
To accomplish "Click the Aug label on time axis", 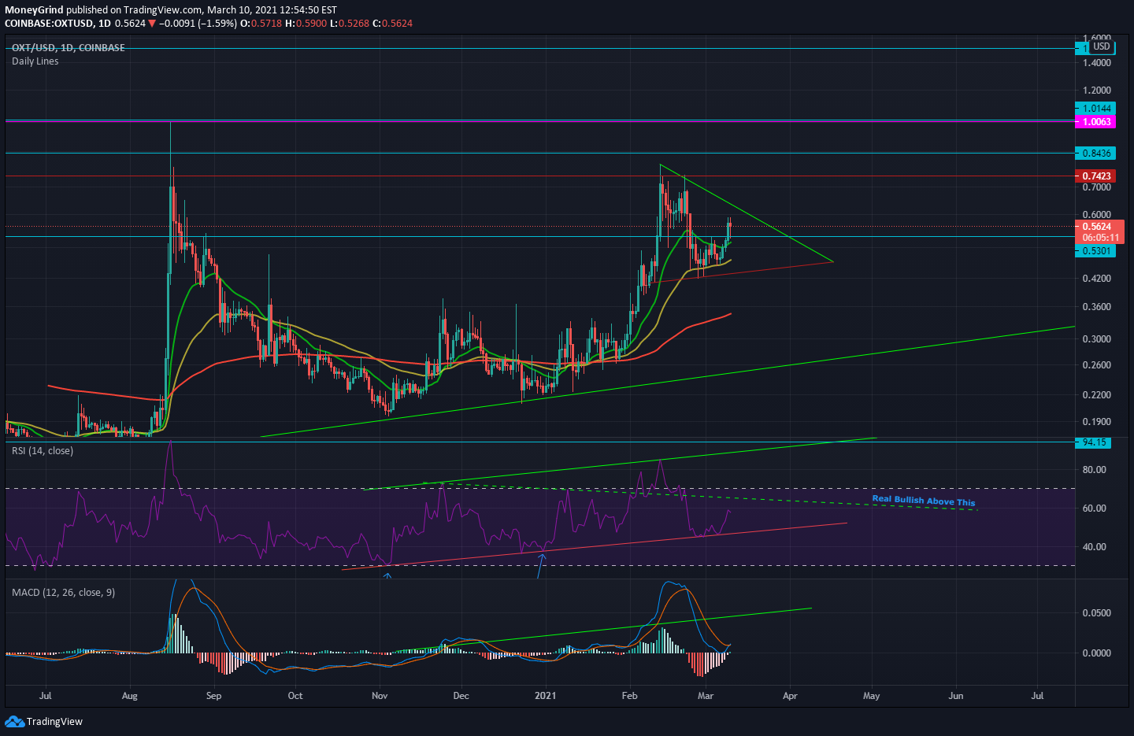I will coord(130,696).
